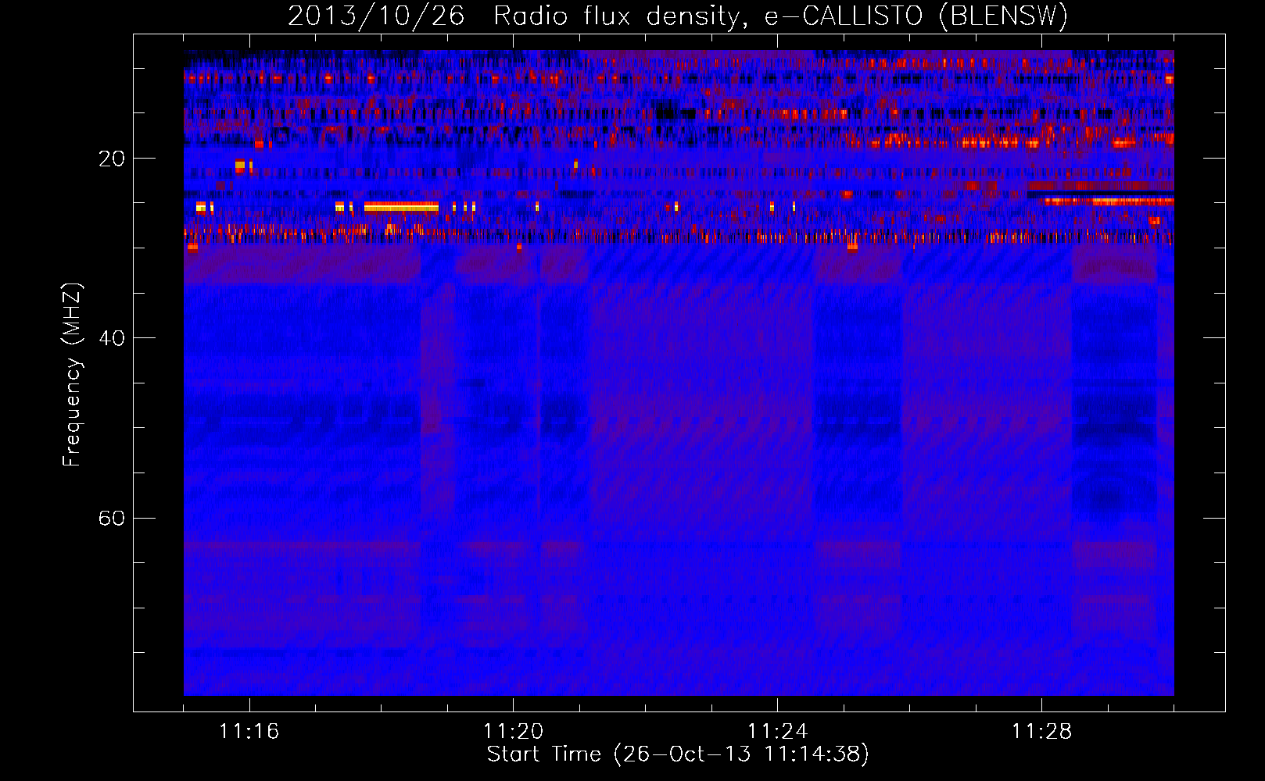This screenshot has height=781, width=1265.
Task: Click the 'Start Time (26-Oct-13 11:14:38)' x-axis label
Action: tap(678, 754)
